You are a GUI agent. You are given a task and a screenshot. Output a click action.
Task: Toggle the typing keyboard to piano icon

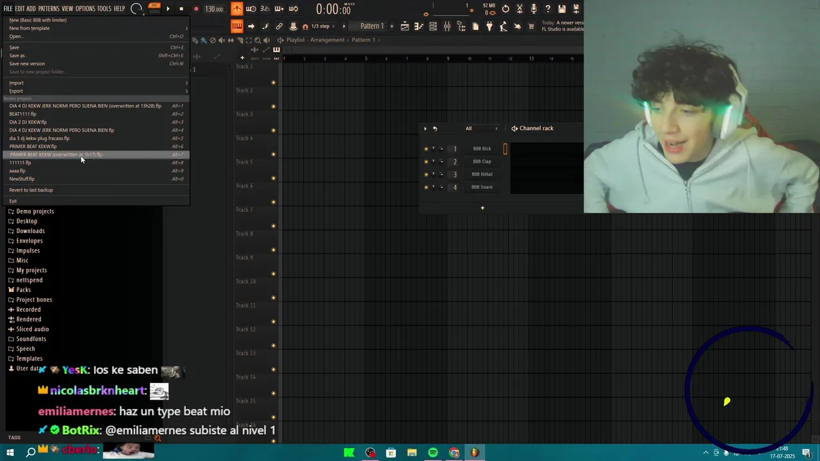tap(237, 26)
